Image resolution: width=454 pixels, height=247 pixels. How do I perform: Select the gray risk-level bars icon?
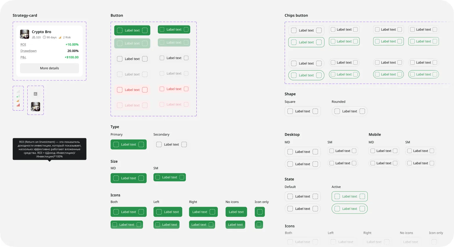[18, 91]
